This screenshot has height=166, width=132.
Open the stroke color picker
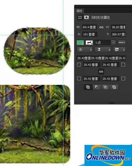tap(89, 43)
